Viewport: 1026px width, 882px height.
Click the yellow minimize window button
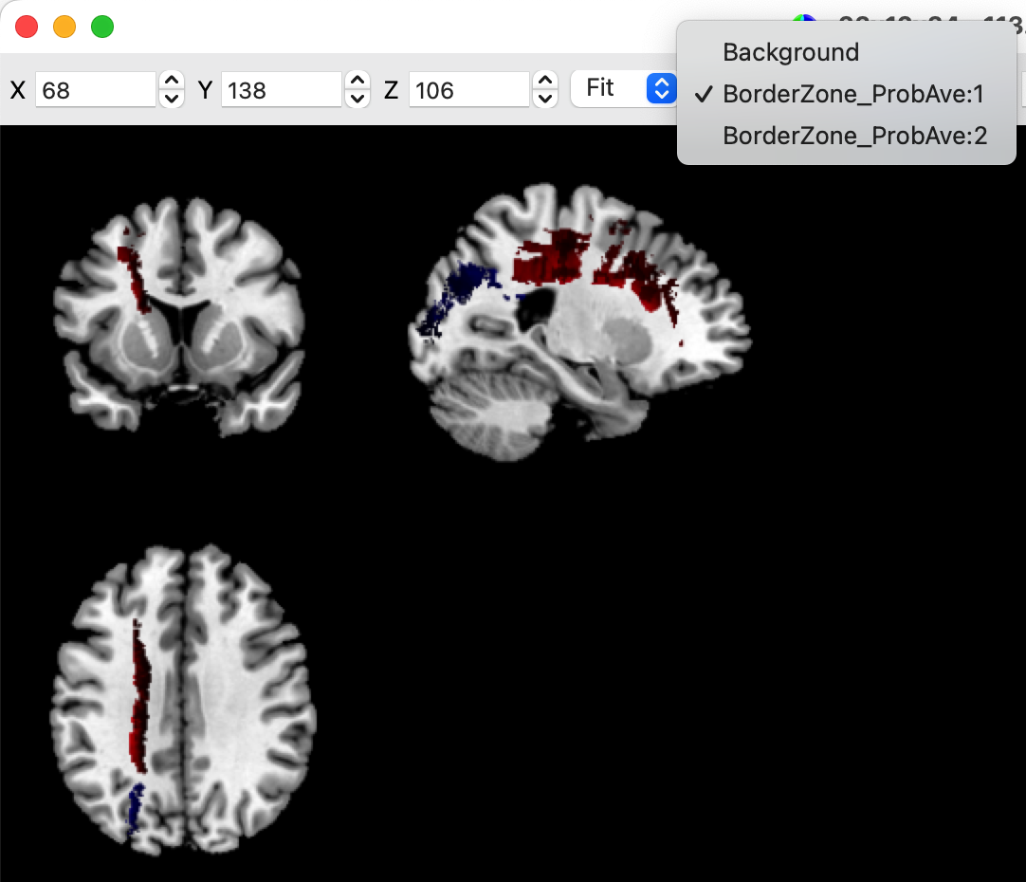pos(64,27)
